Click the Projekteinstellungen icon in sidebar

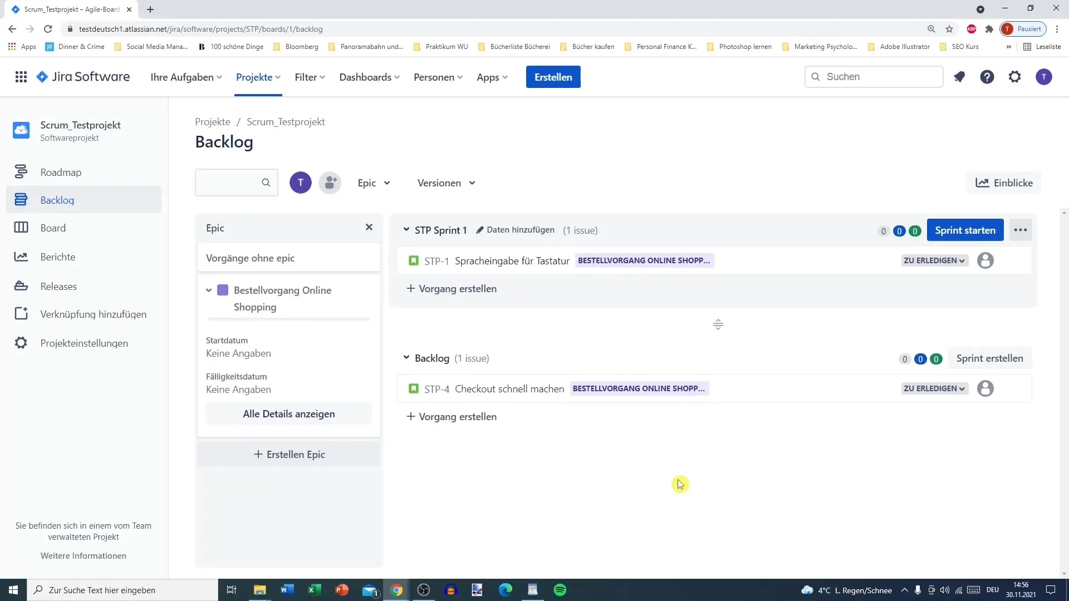tap(21, 343)
